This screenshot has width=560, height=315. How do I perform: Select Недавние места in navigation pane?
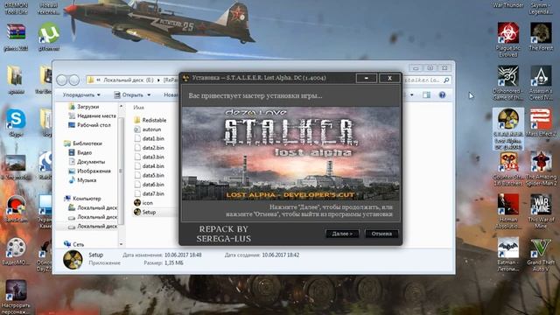click(92, 115)
